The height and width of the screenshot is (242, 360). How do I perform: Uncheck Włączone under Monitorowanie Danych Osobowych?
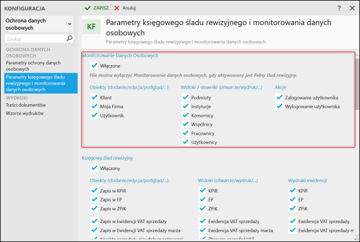click(94, 66)
